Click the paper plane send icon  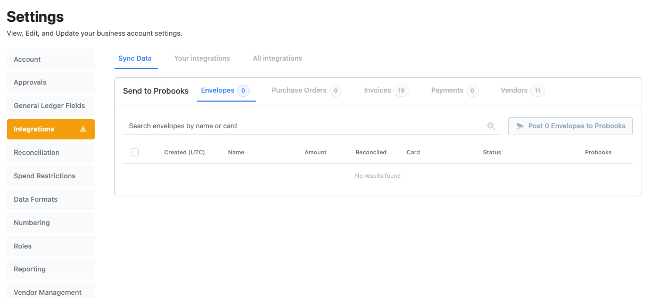pos(520,126)
